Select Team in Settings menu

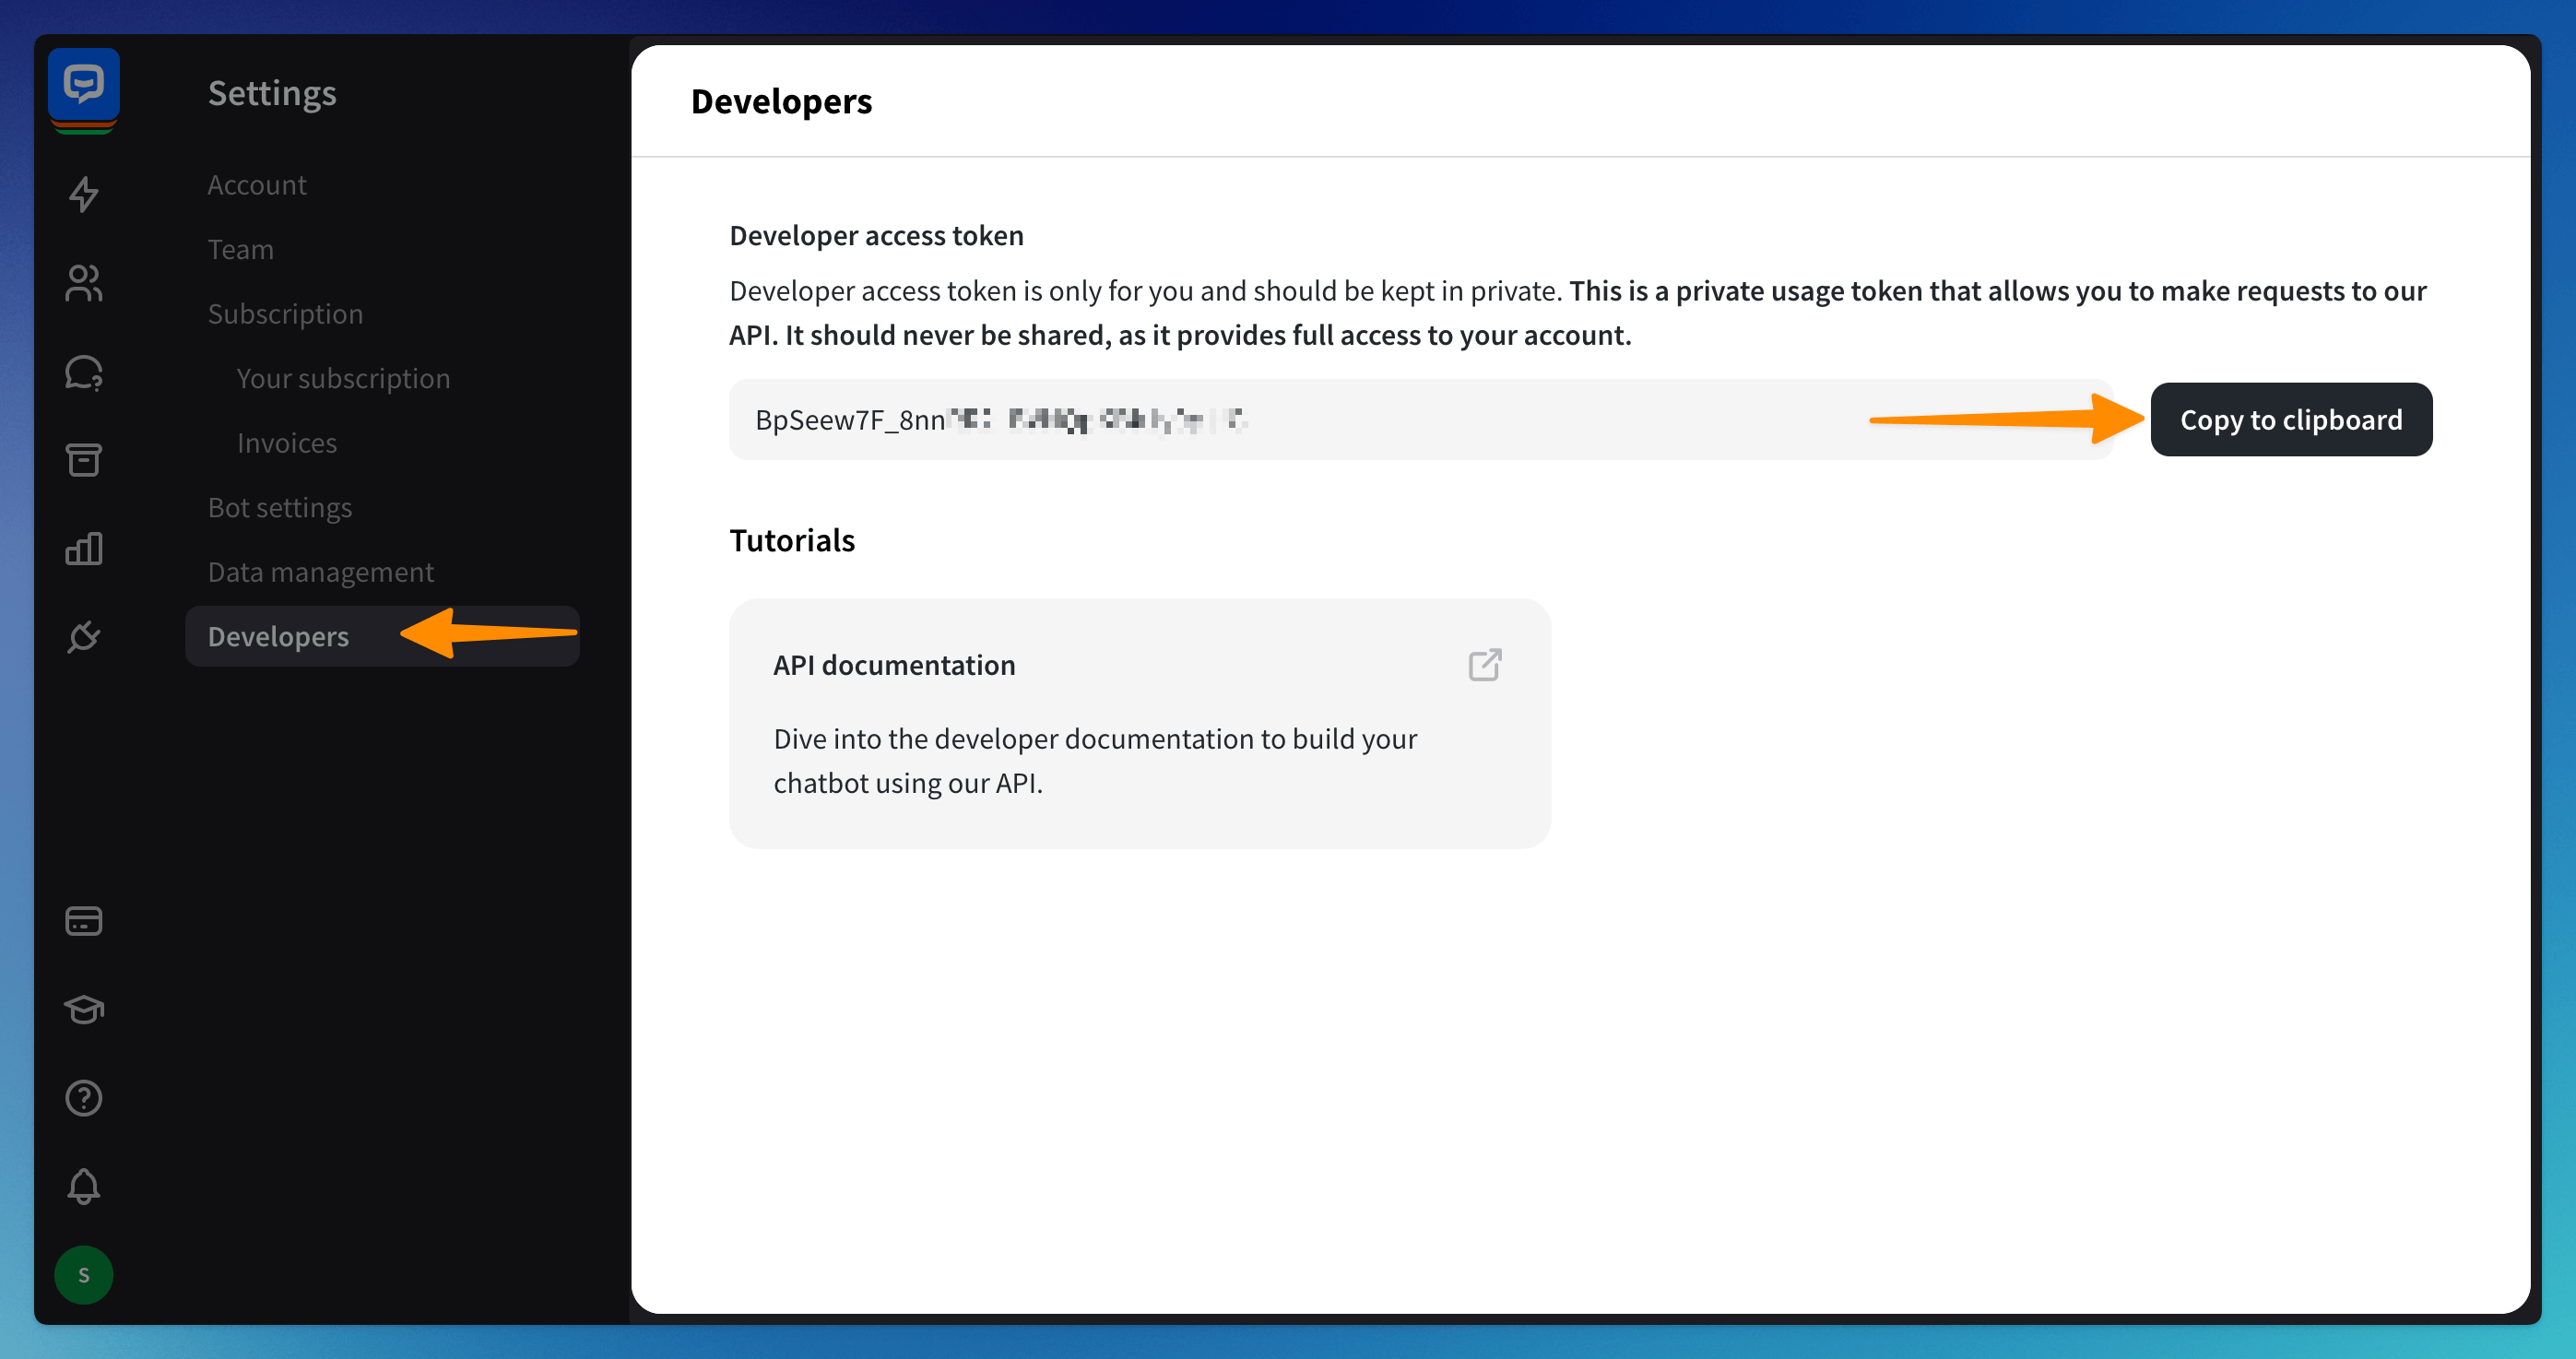(241, 249)
